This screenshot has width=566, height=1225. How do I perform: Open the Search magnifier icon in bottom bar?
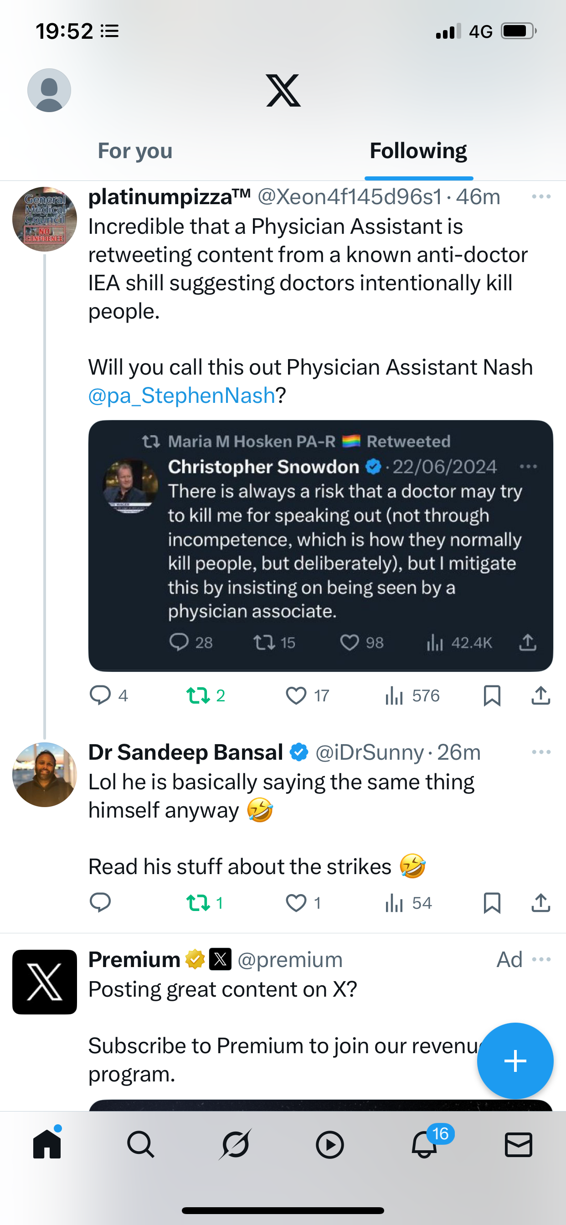[141, 1144]
